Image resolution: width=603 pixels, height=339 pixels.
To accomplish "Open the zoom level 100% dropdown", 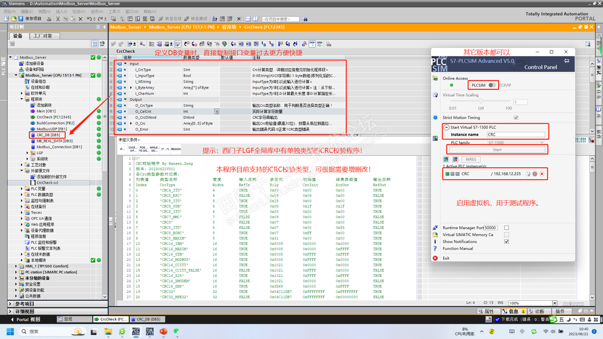I will pos(554,303).
